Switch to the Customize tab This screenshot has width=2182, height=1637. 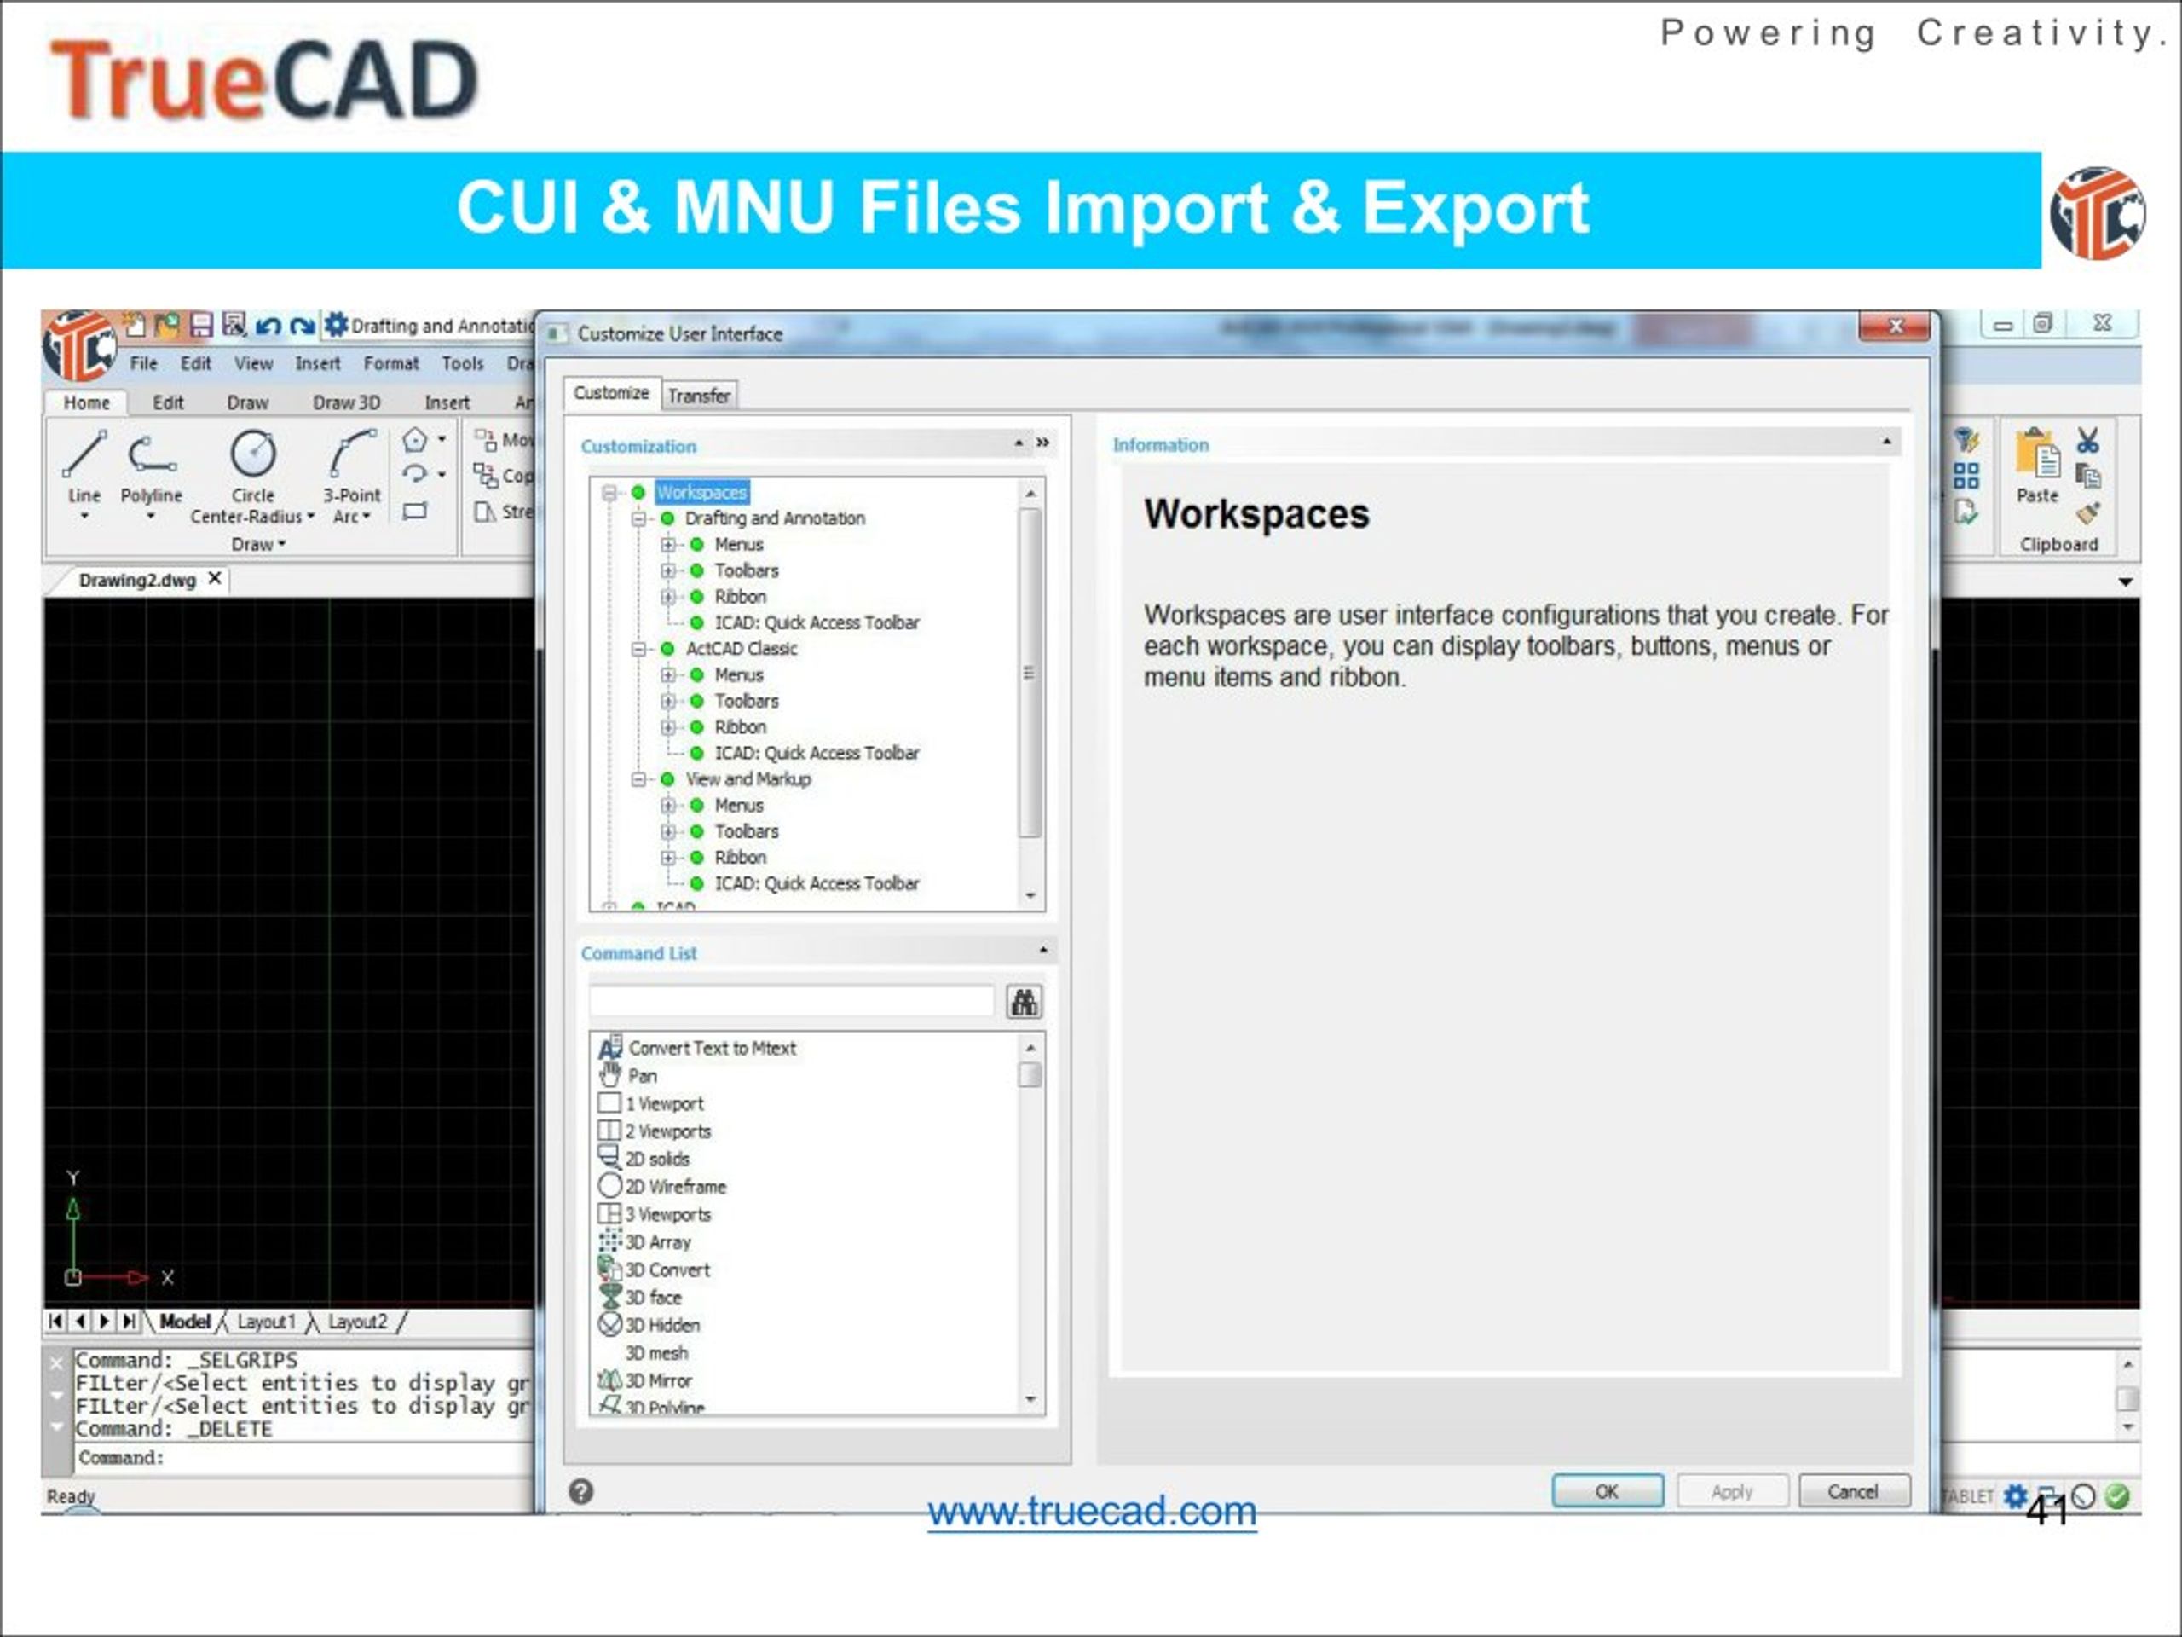[612, 393]
